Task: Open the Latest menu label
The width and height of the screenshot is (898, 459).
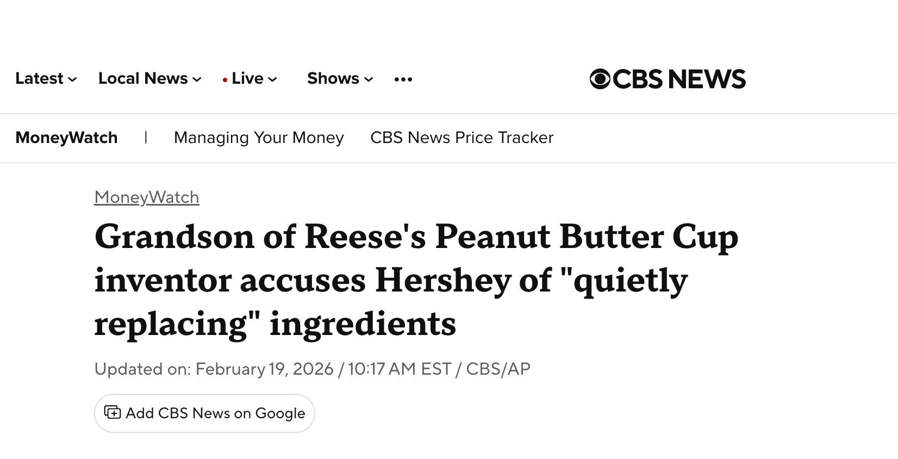Action: point(39,78)
